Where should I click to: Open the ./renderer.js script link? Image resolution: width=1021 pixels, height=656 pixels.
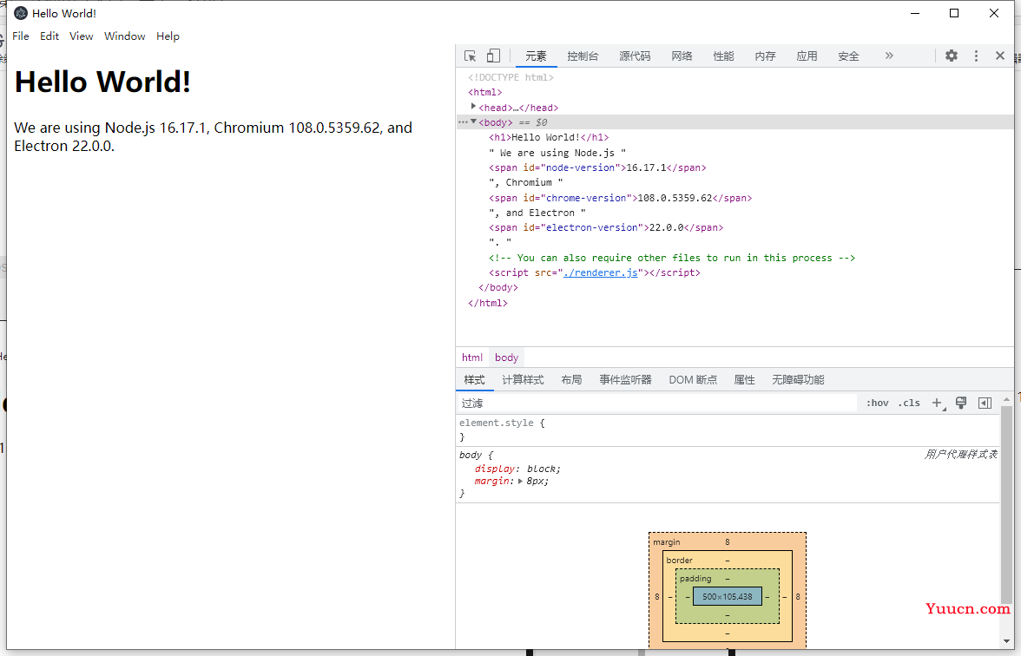(601, 272)
